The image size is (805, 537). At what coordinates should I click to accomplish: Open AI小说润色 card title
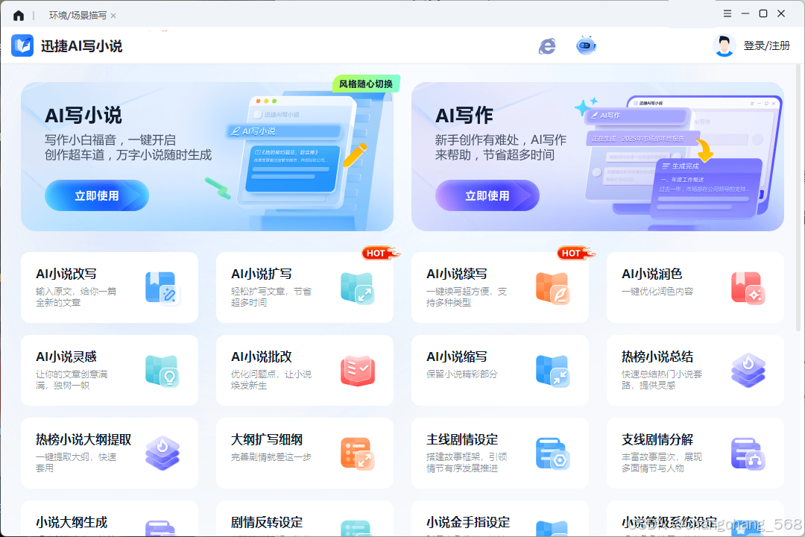652,274
